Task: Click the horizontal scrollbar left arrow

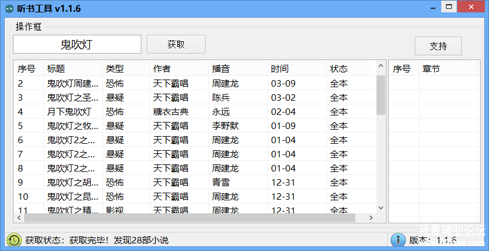Action: tap(18, 218)
